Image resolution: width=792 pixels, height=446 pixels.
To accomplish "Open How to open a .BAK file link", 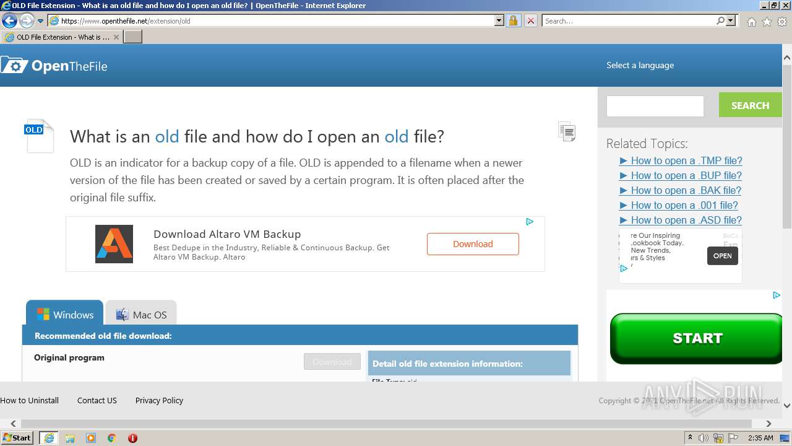I will 680,190.
